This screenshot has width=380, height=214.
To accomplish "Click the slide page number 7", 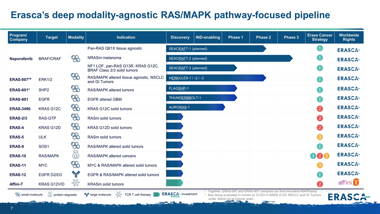I will click(12, 208).
